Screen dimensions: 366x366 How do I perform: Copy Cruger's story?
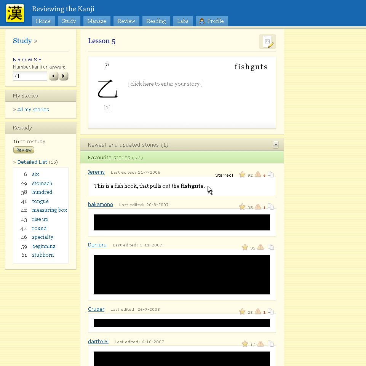click(x=271, y=312)
